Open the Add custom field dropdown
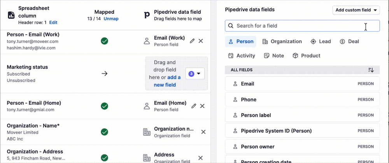The height and width of the screenshot is (163, 389). pos(356,10)
